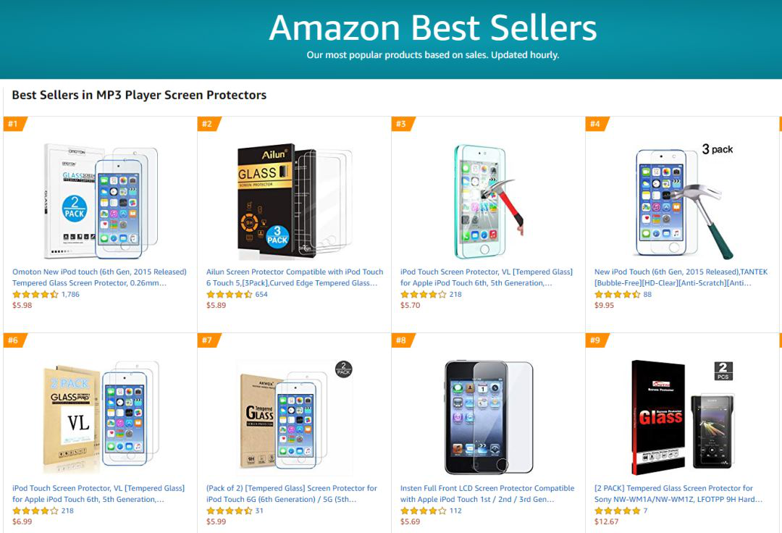Click the TANTEK 3 pack product image
This screenshot has width=782, height=533.
(683, 201)
